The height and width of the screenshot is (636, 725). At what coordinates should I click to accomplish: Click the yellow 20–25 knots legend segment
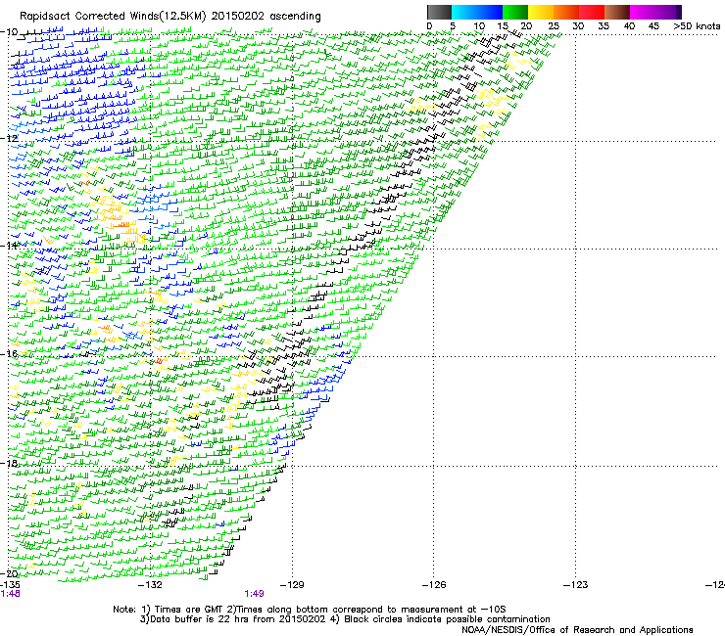click(x=541, y=12)
